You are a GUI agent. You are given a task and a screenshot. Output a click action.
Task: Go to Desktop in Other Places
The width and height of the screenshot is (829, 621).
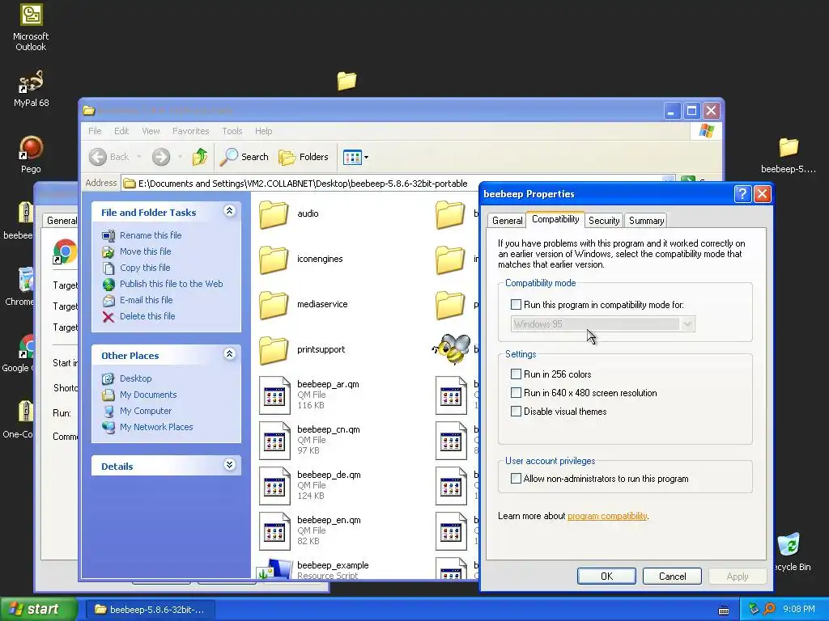coord(136,378)
